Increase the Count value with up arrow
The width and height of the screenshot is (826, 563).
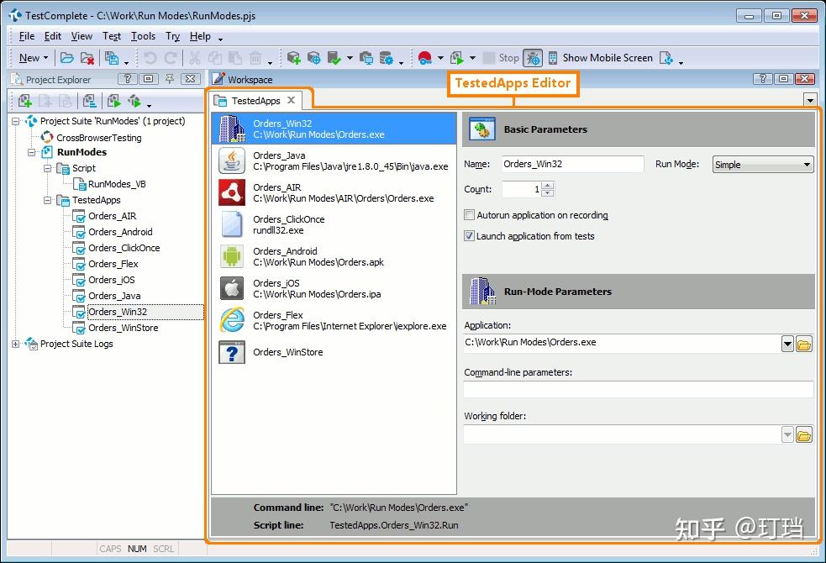[547, 186]
